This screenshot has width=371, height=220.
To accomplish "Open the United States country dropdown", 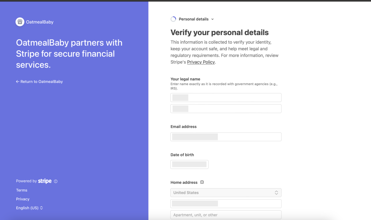I will point(226,192).
